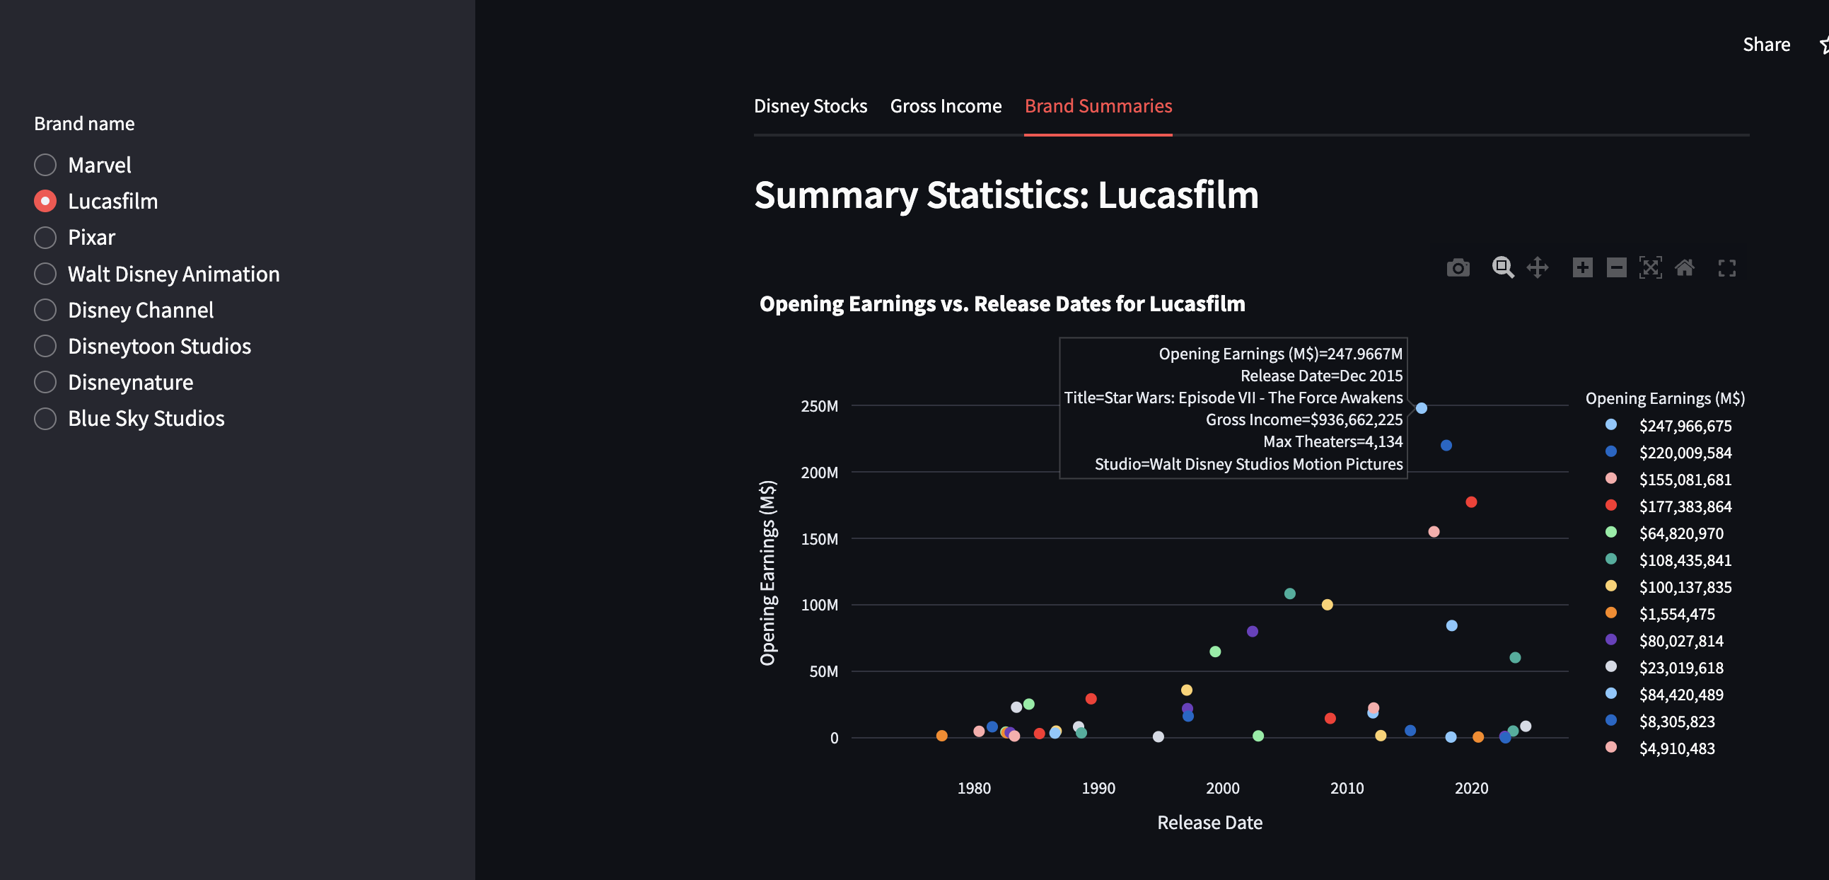Select Blue Sky Studios radio option
Screen dimensions: 1829x880
tap(45, 418)
